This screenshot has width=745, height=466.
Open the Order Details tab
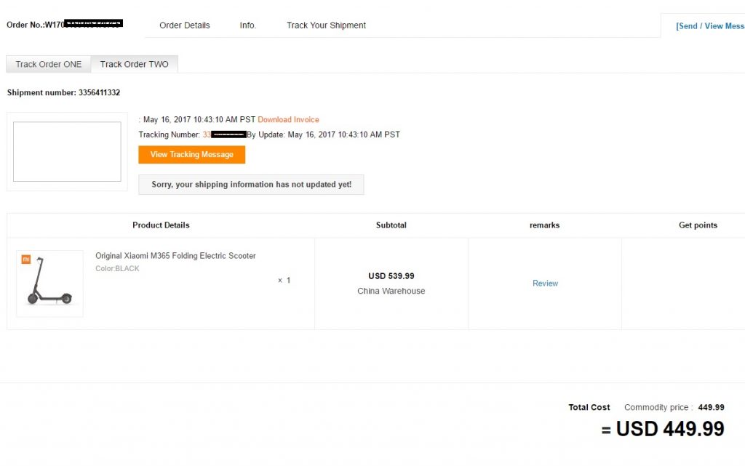pyautogui.click(x=184, y=25)
